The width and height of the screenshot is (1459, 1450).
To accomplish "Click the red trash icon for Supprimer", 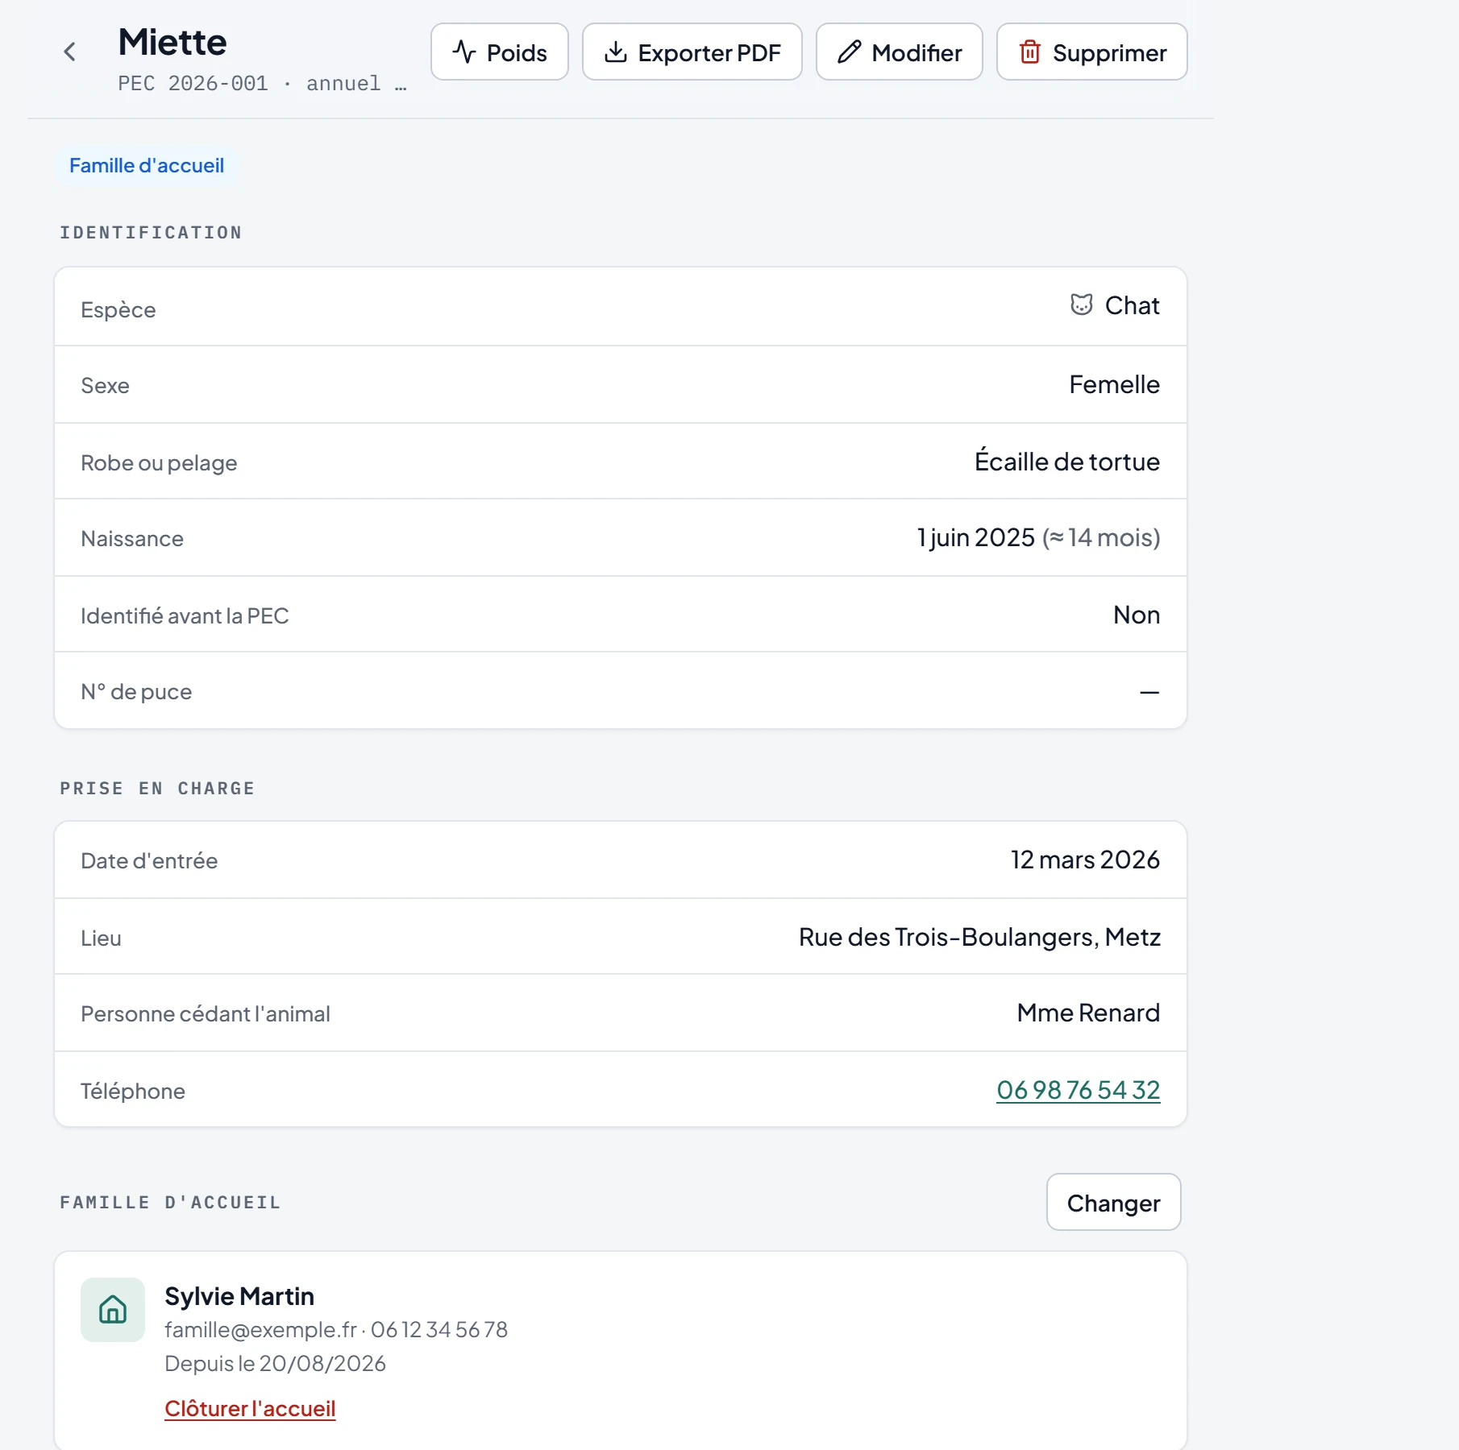I will pyautogui.click(x=1030, y=52).
